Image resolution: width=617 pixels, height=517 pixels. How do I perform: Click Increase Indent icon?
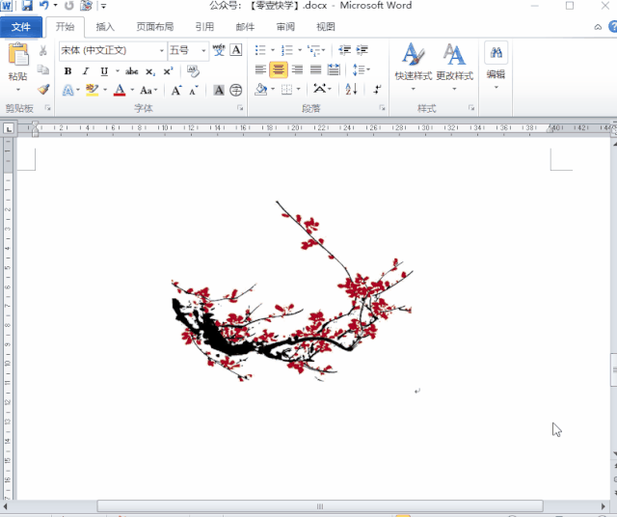click(362, 50)
